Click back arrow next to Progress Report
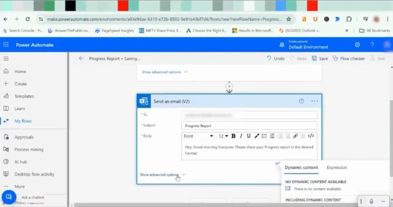The width and height of the screenshot is (393, 207). tap(81, 59)
